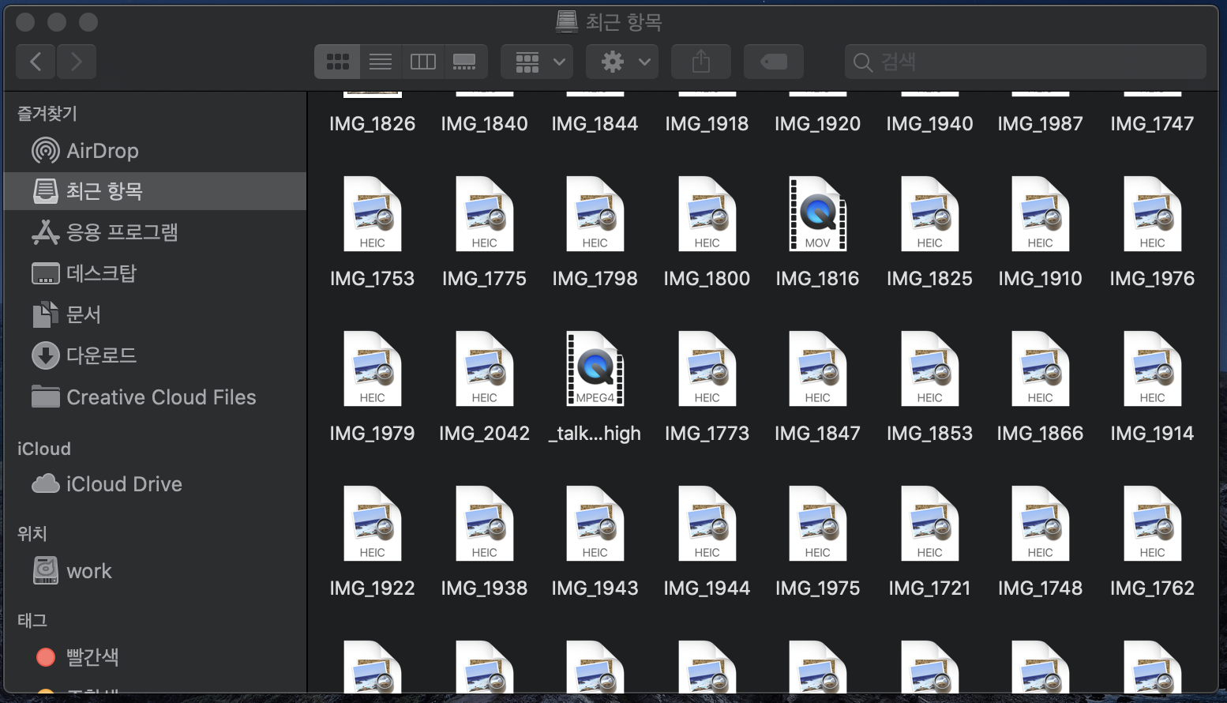Click the IMG_1920 file name
This screenshot has width=1227, height=703.
coord(818,123)
